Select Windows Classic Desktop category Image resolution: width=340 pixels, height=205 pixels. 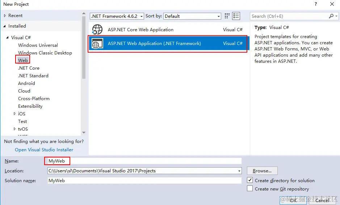[x=45, y=53]
